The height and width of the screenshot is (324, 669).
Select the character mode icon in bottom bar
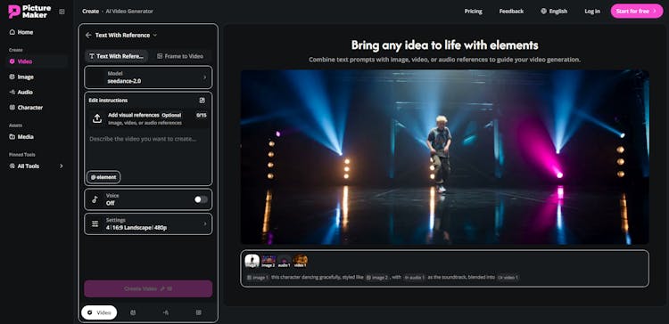[198, 312]
